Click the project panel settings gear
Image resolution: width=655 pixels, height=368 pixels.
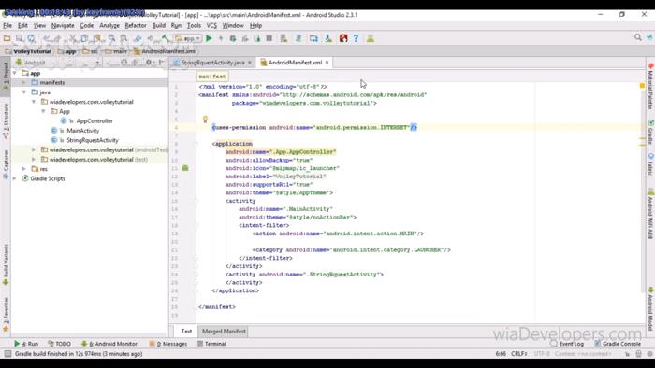coord(149,63)
